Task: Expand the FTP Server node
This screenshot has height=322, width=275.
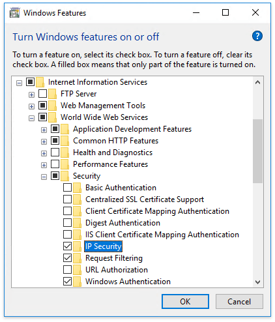Action: coord(31,95)
